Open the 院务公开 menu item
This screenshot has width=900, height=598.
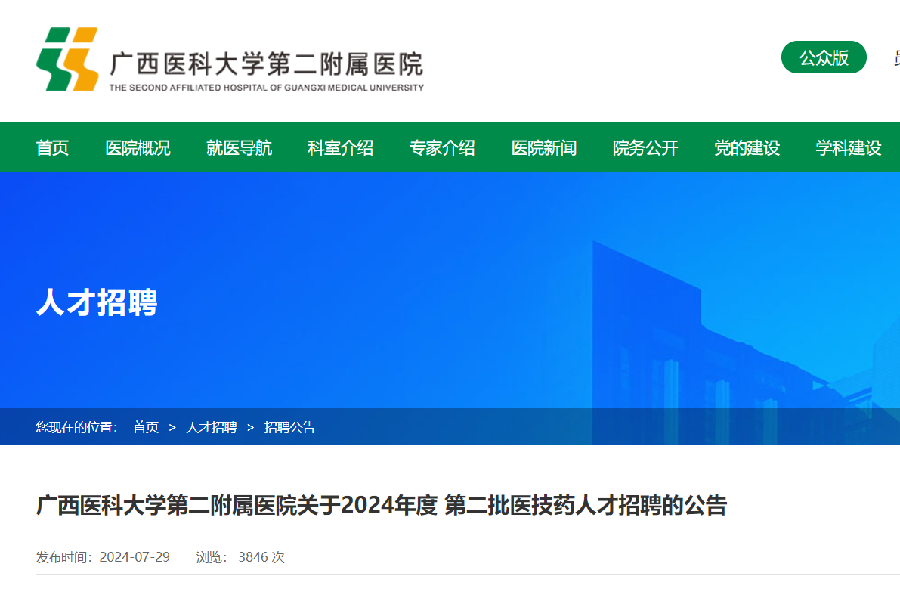(646, 147)
